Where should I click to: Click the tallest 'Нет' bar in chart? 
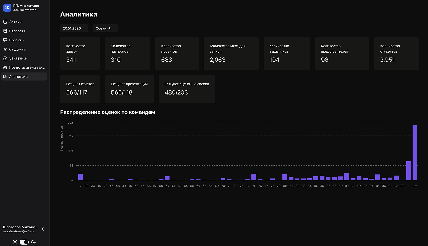click(415, 153)
